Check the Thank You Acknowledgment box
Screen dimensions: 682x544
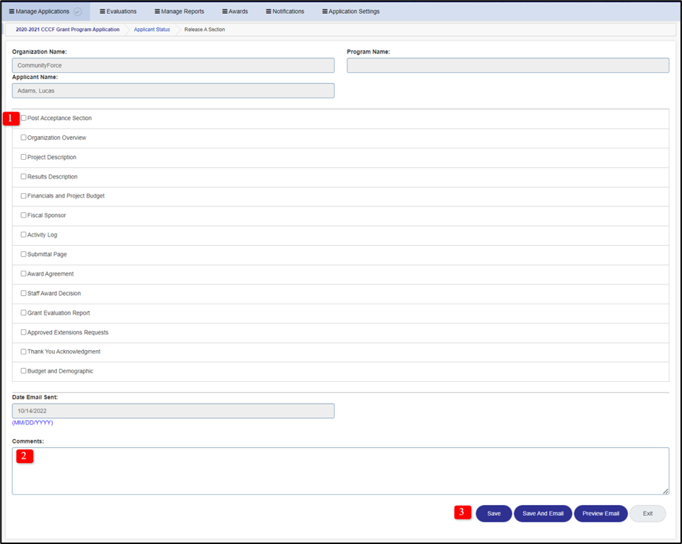22,351
